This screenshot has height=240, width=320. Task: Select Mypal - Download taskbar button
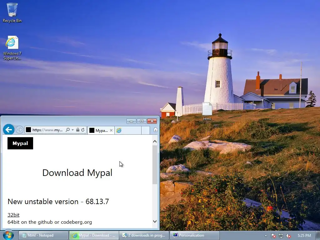(x=94, y=235)
